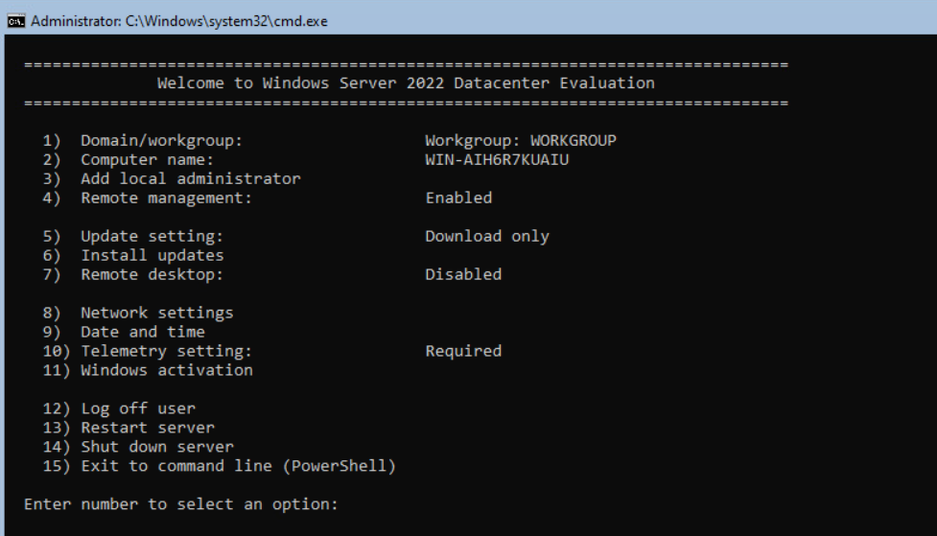
Task: Click the 'Enabled' remote management value
Action: click(459, 198)
